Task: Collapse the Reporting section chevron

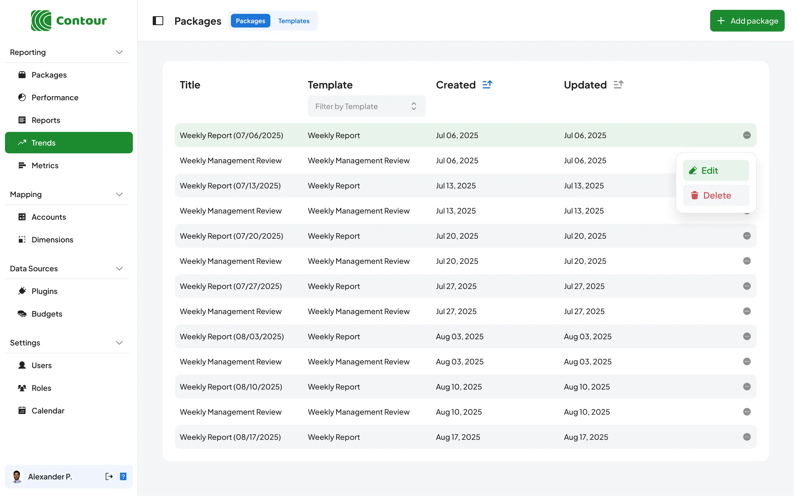Action: (120, 52)
